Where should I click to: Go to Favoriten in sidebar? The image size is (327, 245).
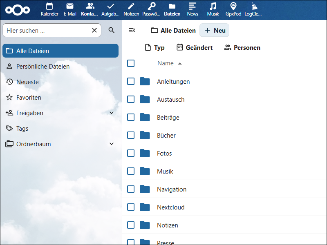coord(29,98)
